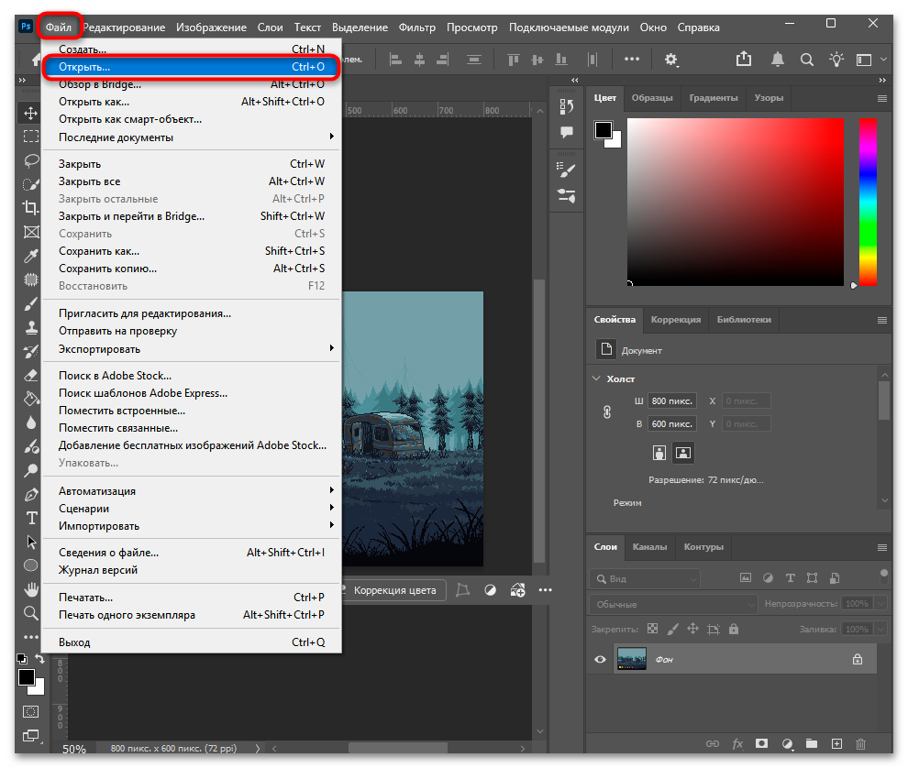This screenshot has width=908, height=768.
Task: Hide the Фон layer with the eye icon
Action: [600, 659]
